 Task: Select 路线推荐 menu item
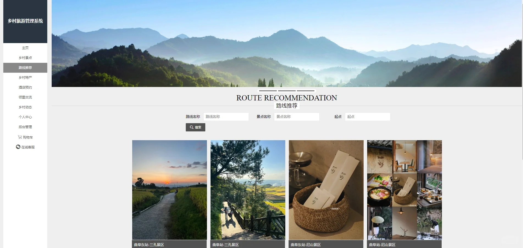point(25,68)
